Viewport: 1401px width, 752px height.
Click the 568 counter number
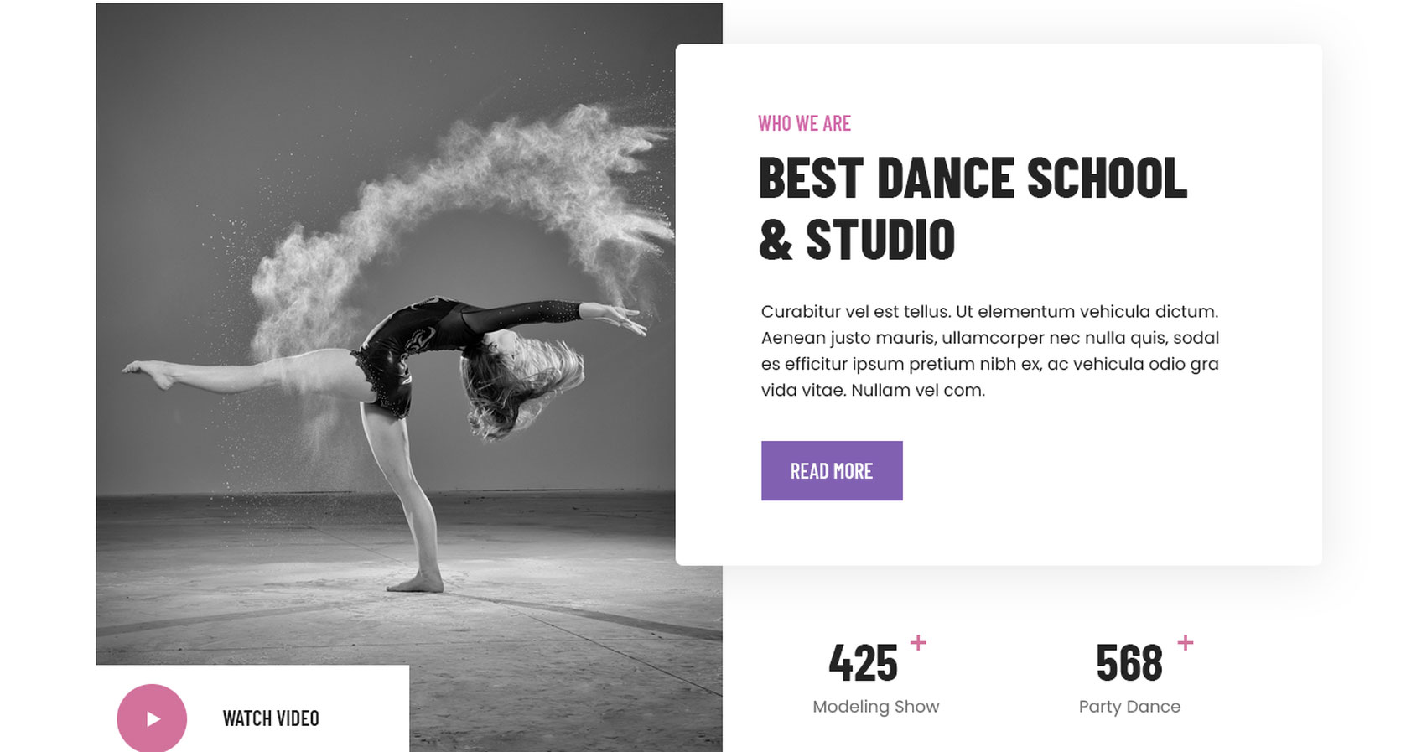(1129, 663)
